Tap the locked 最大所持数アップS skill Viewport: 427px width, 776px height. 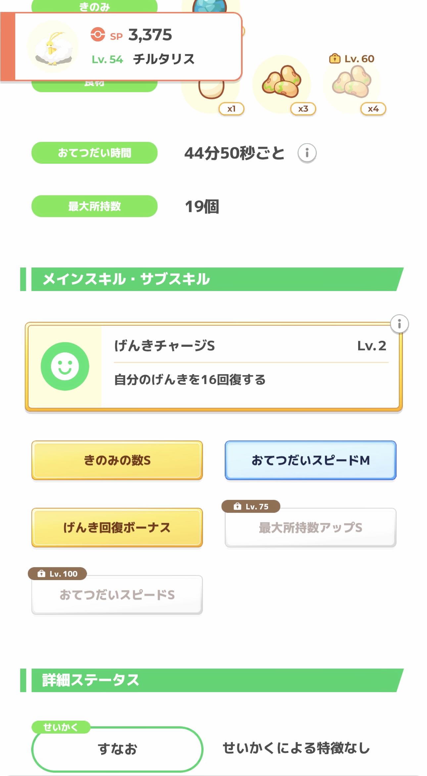click(x=310, y=527)
